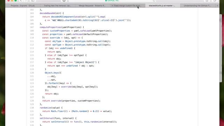Toggle the Safari sidebar button
The width and height of the screenshot is (224, 126).
click(33, 1)
